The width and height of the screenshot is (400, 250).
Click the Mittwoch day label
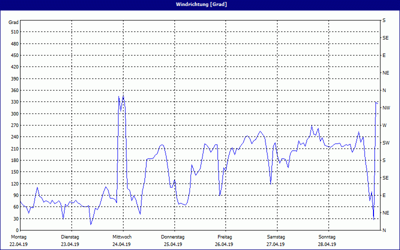[x=122, y=236]
